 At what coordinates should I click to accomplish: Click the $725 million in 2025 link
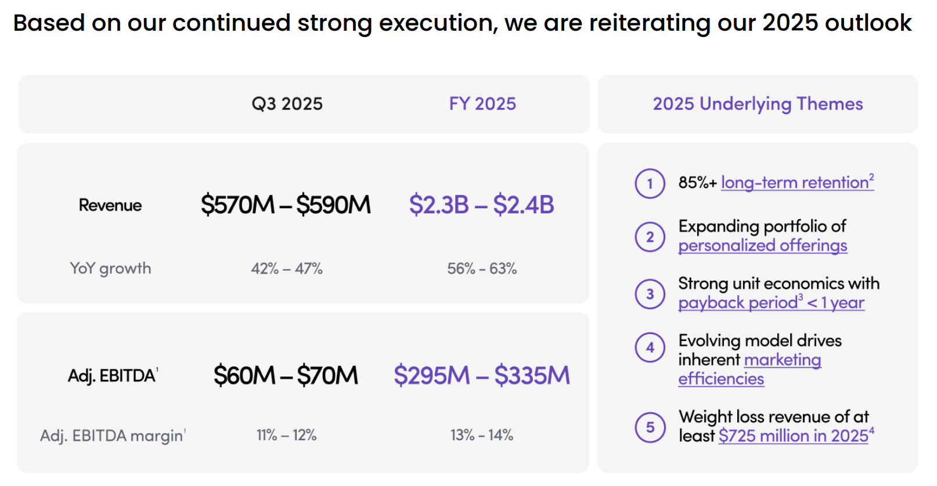coord(795,436)
